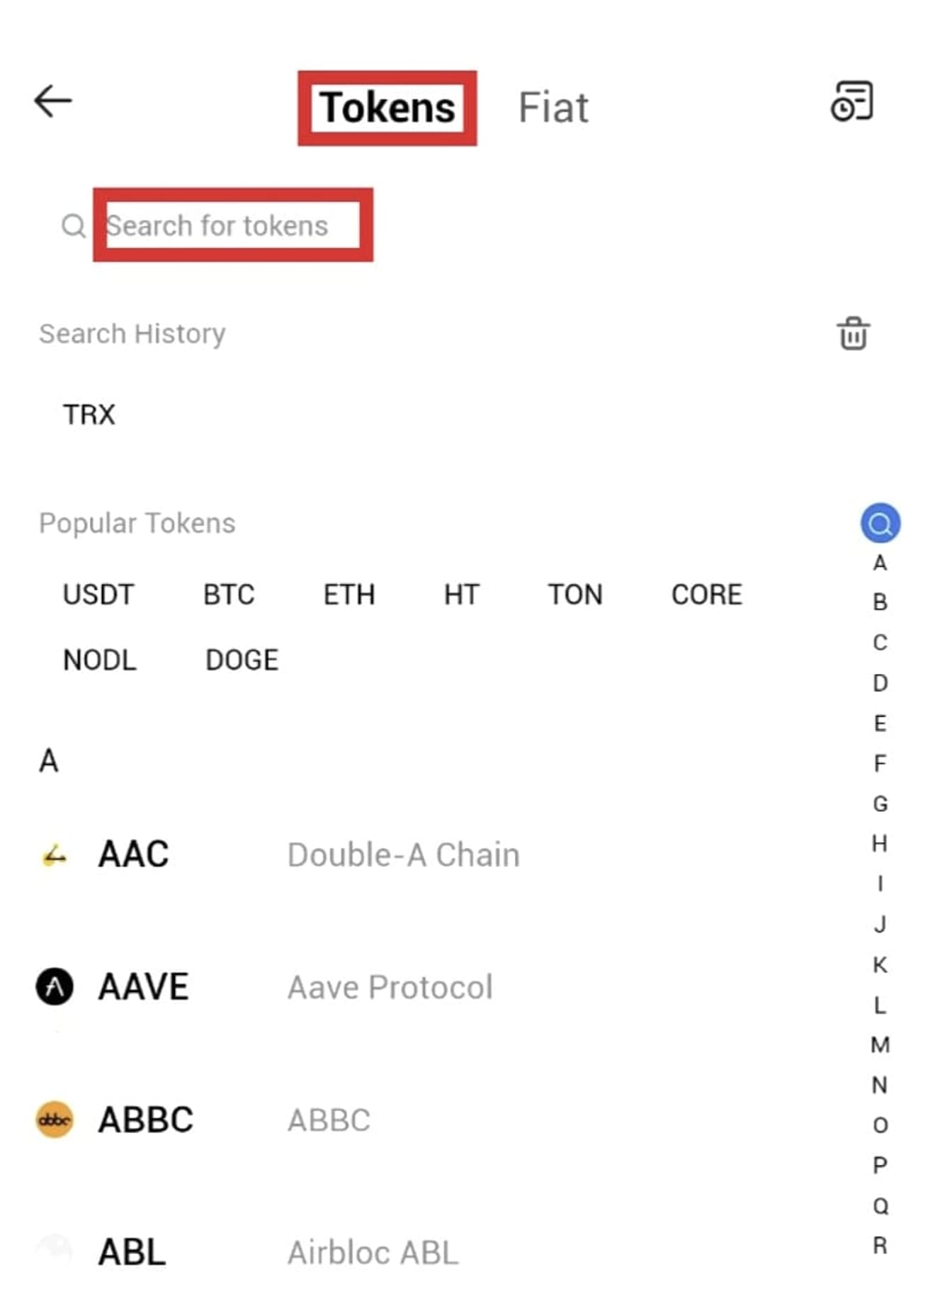This screenshot has width=935, height=1294.
Task: Jump to letter M in index
Action: (x=880, y=1045)
